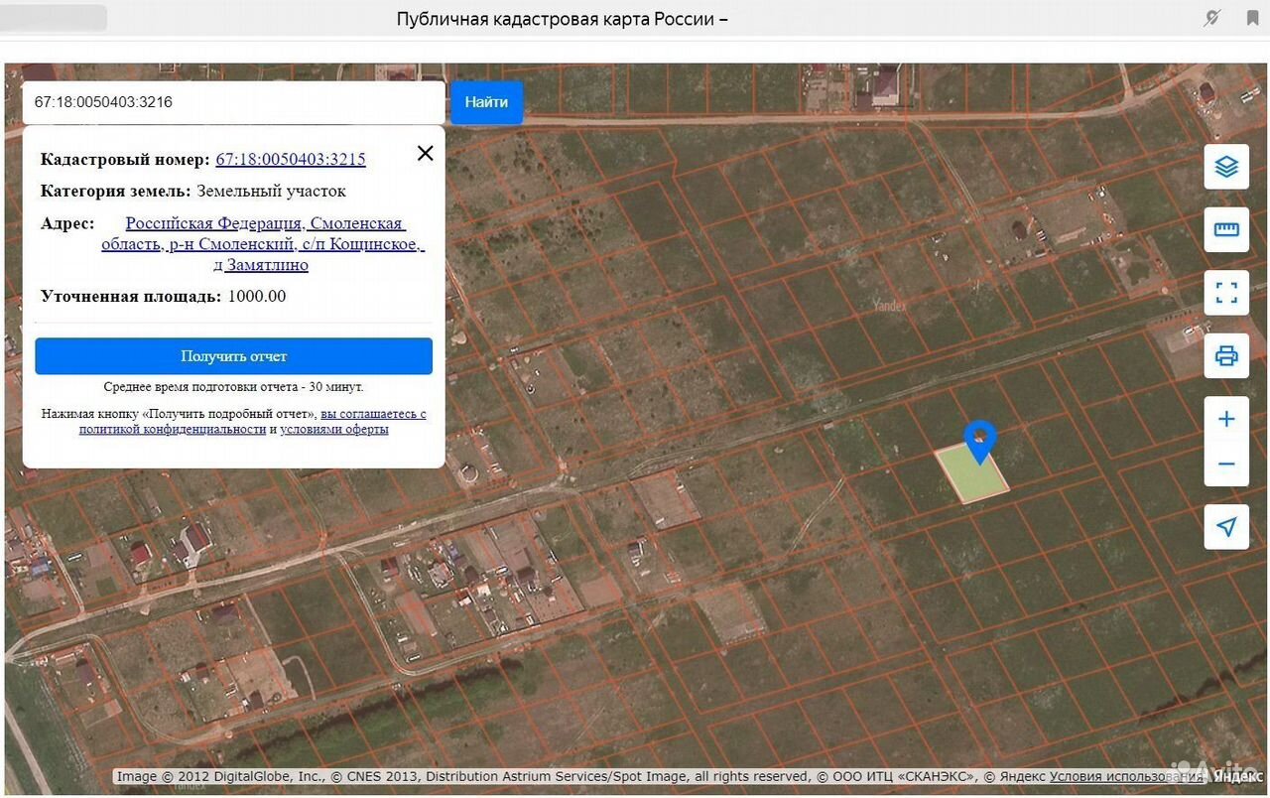Viewport: 1270px width, 798px height.
Task: Click the browser bookmark icon
Action: pos(1252,18)
